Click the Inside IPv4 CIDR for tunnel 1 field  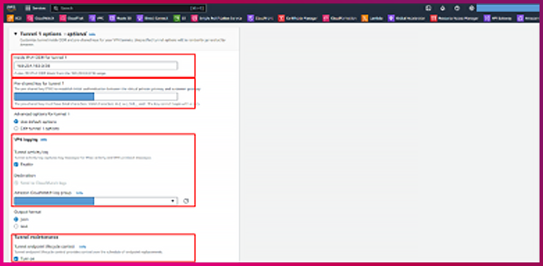96,66
